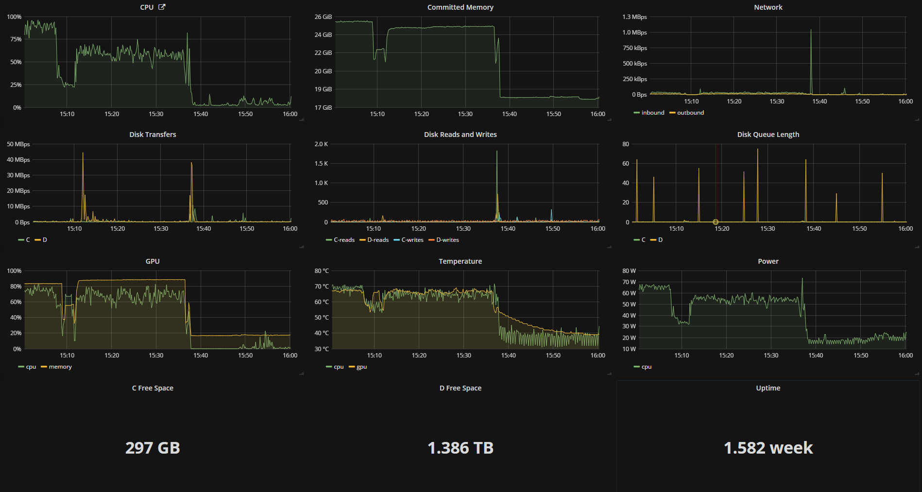Screen dimensions: 922x492
Task: Toggle the outbound series in Network legend
Action: click(690, 113)
